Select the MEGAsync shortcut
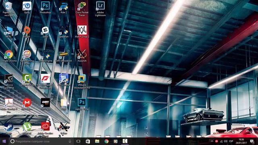The width and height of the screenshot is (258, 145). point(27,104)
